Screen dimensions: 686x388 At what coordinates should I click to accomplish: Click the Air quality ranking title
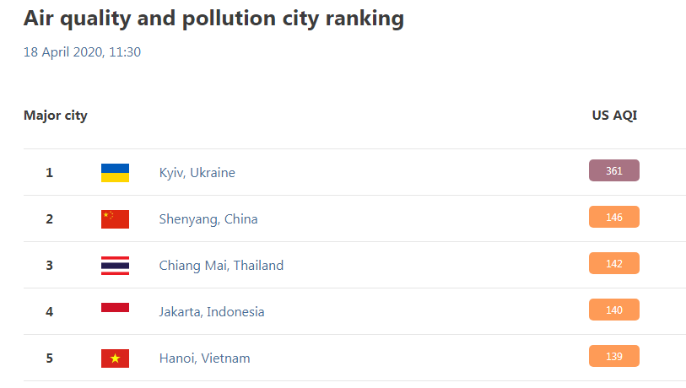213,19
